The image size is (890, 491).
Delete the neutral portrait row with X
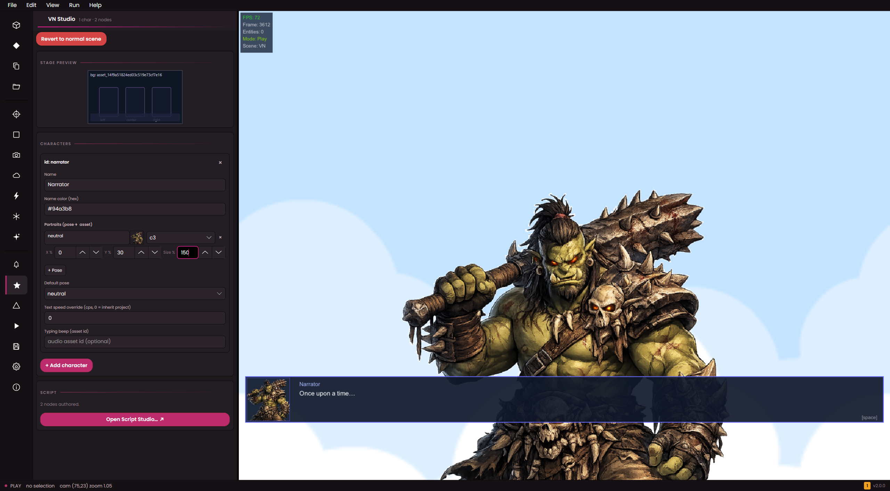point(220,237)
